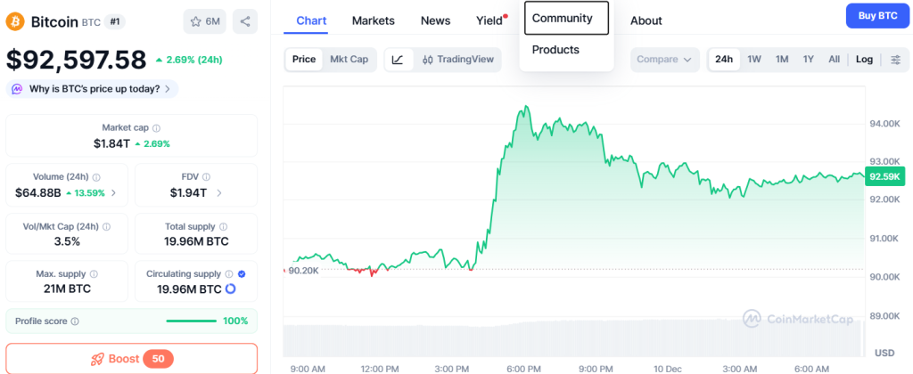The width and height of the screenshot is (913, 374).
Task: Select Products from the dropdown menu
Action: pos(555,50)
